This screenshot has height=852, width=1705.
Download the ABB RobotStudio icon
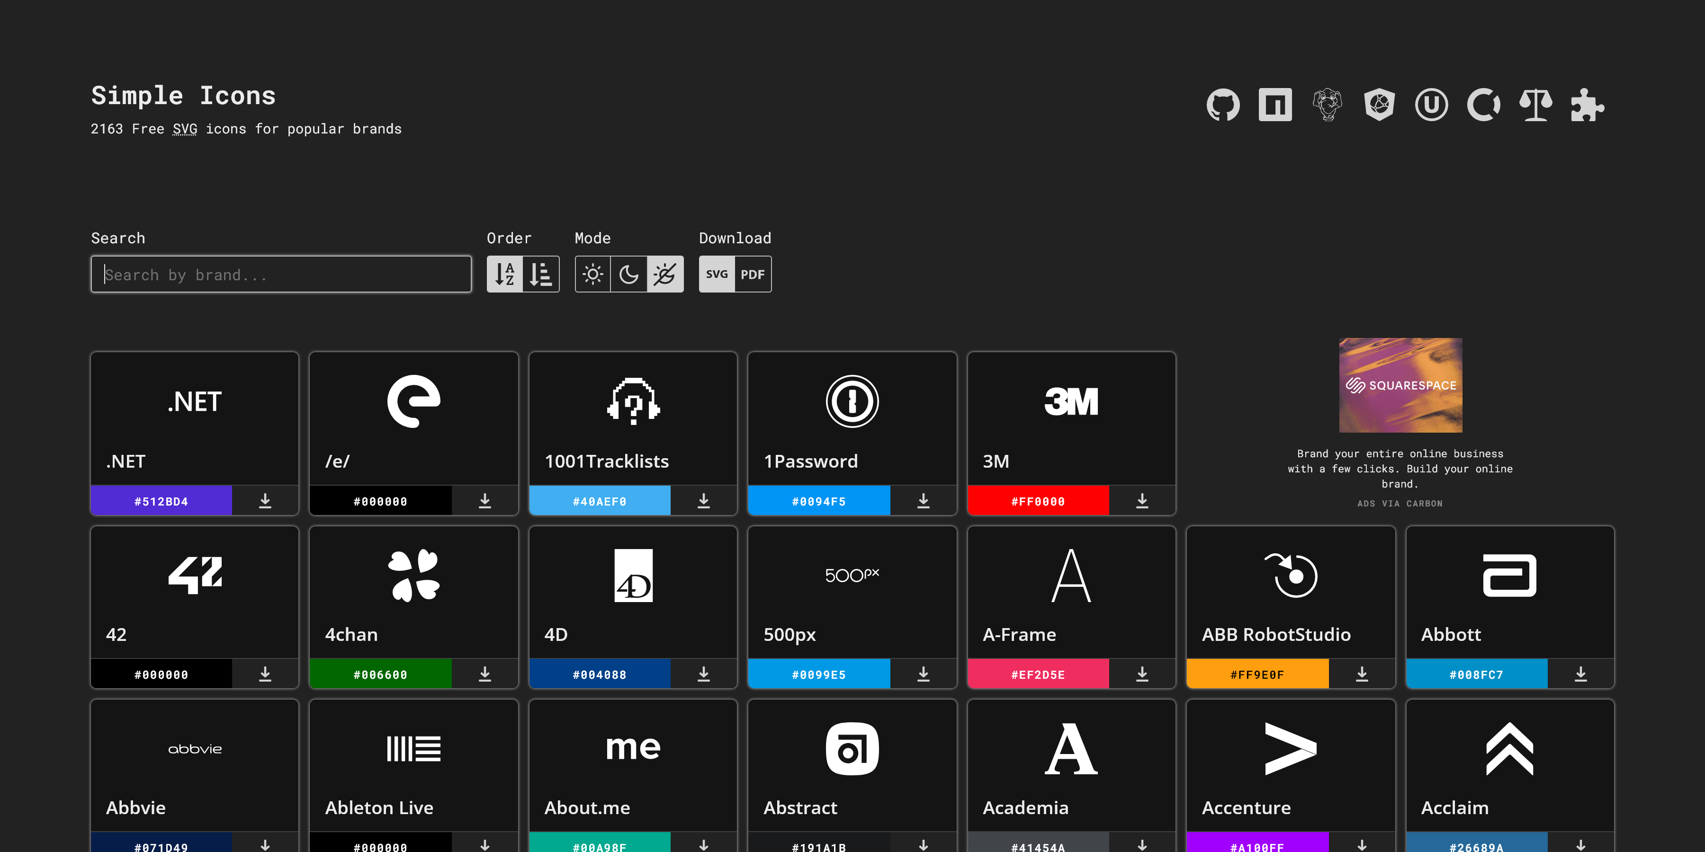pos(1362,674)
